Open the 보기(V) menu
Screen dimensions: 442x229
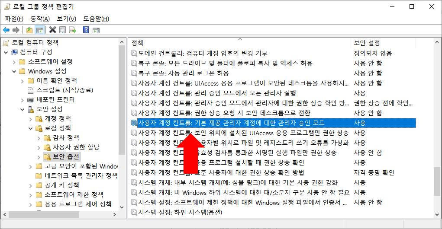pyautogui.click(x=66, y=19)
